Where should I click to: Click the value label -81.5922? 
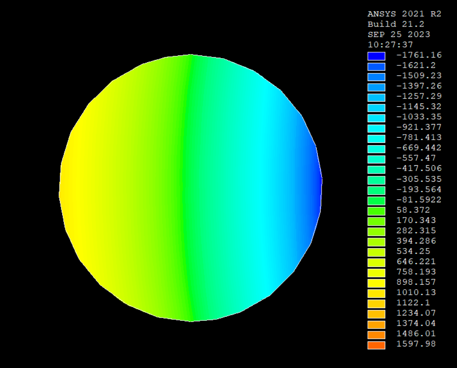point(419,200)
